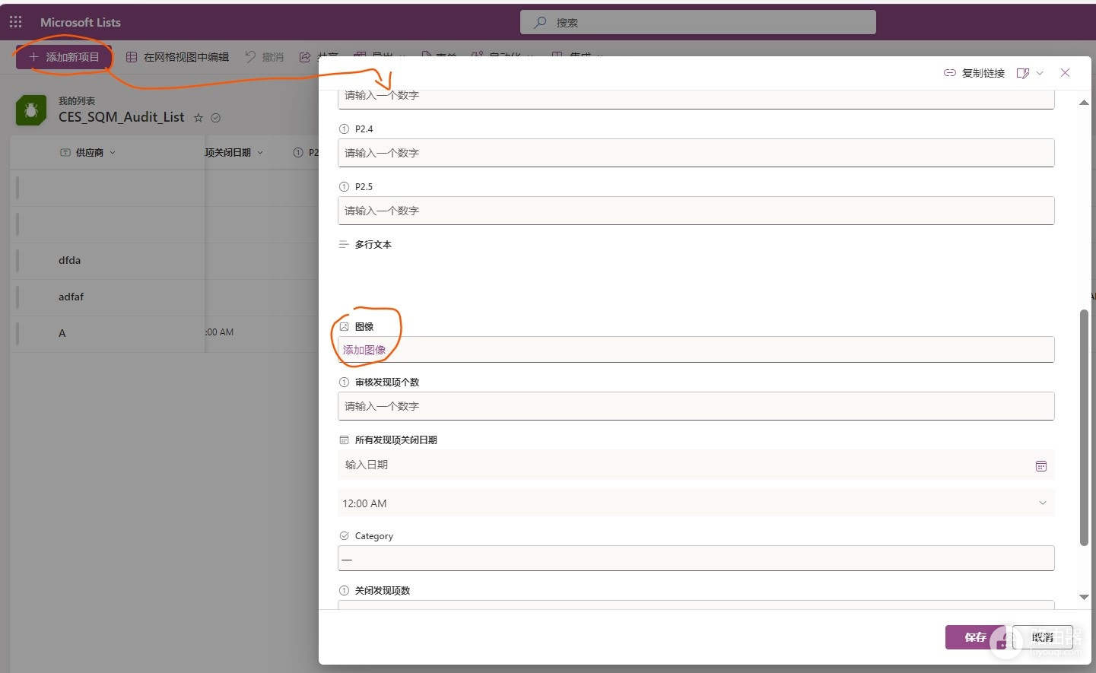
Task: Open the Category choice dropdown
Action: [696, 559]
